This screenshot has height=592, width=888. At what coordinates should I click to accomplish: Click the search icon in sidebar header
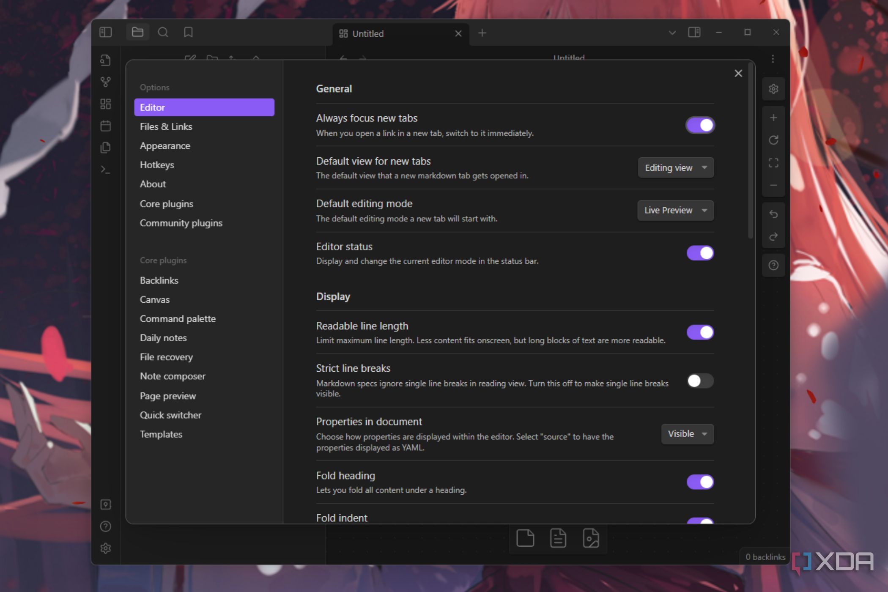tap(163, 33)
